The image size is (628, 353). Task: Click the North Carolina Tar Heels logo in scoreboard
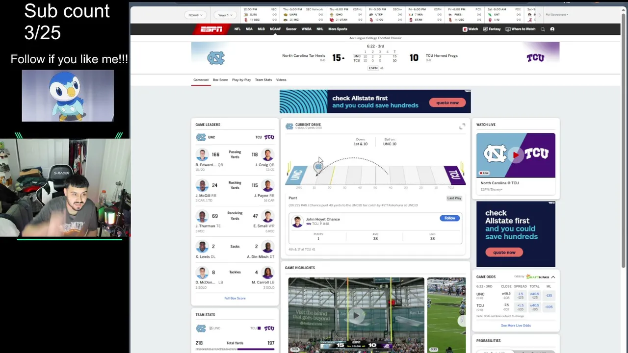click(216, 58)
